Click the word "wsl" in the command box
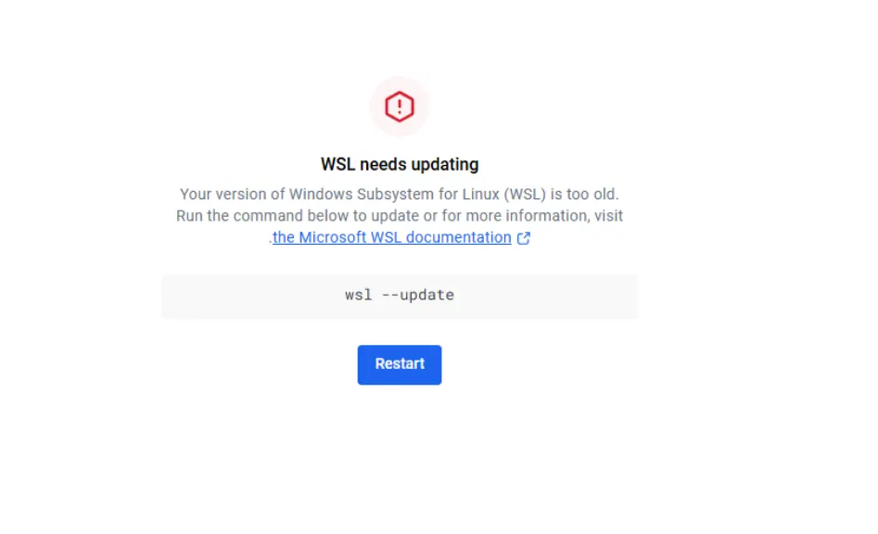This screenshot has width=878, height=534. (358, 295)
